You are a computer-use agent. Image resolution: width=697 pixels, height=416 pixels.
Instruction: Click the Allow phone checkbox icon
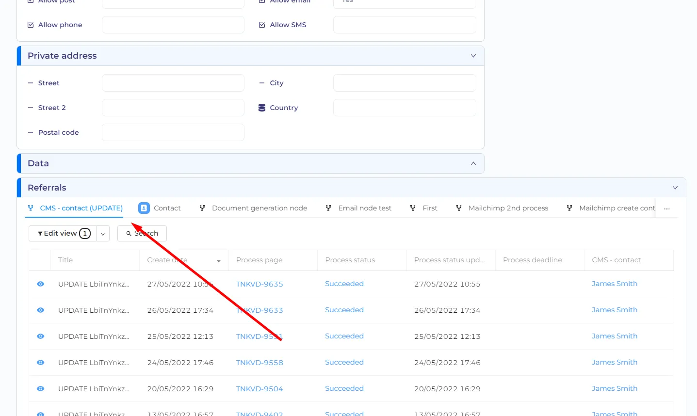(x=31, y=25)
